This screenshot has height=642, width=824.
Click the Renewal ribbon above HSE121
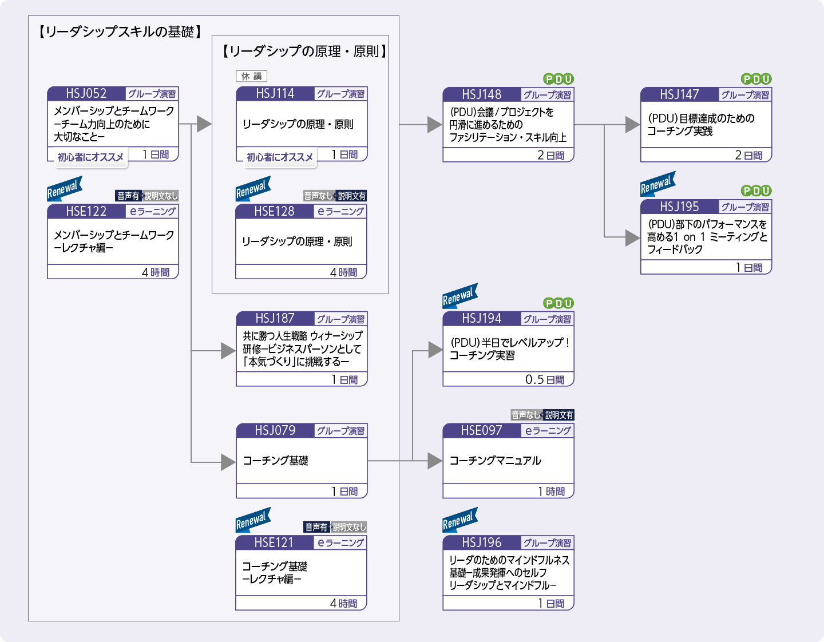tap(253, 520)
